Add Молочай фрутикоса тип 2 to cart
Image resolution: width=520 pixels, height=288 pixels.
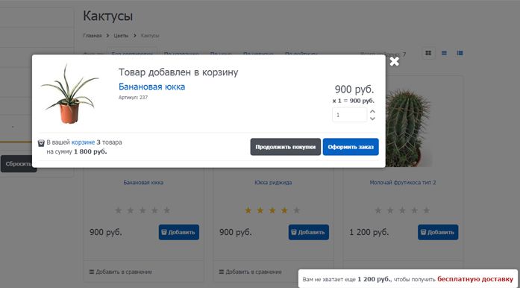pyautogui.click(x=438, y=232)
